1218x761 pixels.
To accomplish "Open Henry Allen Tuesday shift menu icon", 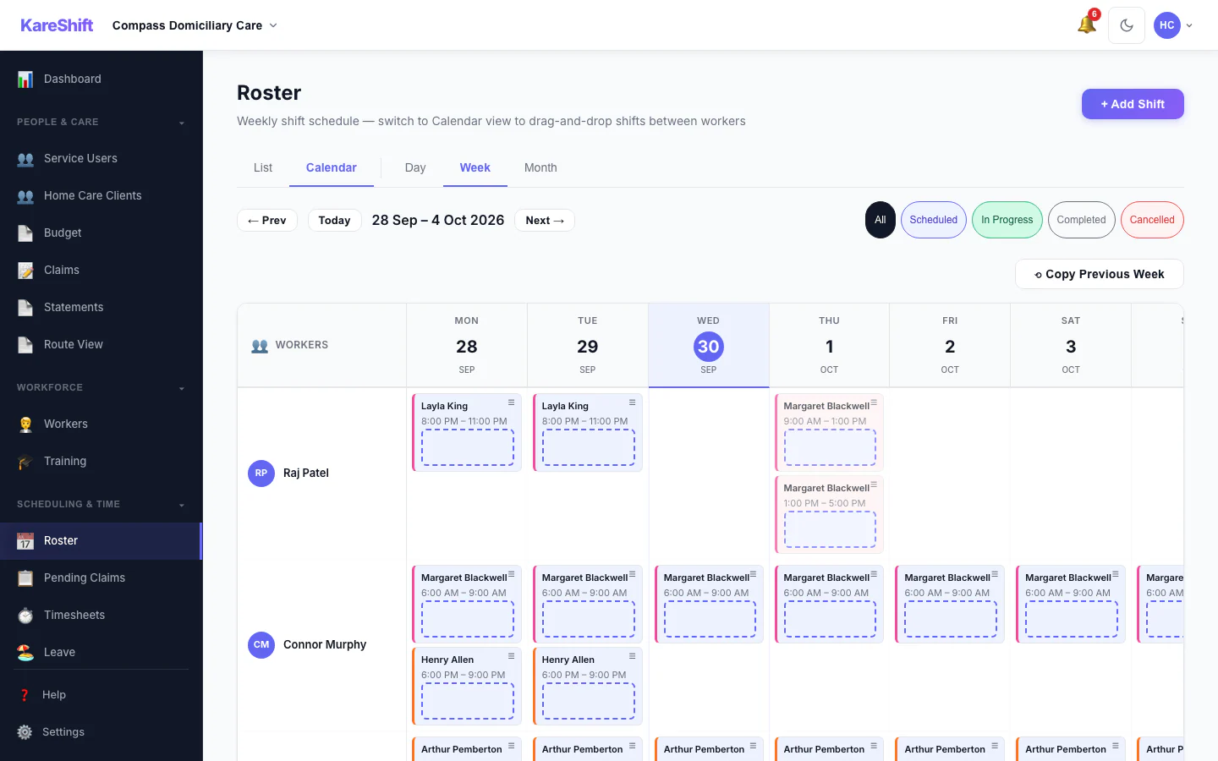I will tap(632, 656).
